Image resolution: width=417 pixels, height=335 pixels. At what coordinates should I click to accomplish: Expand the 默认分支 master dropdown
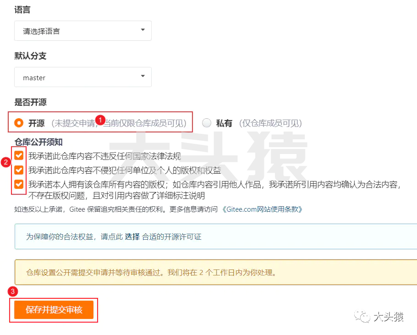tap(82, 77)
